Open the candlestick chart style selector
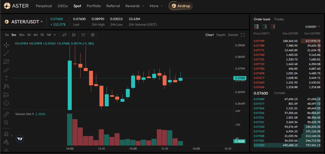 (74, 35)
